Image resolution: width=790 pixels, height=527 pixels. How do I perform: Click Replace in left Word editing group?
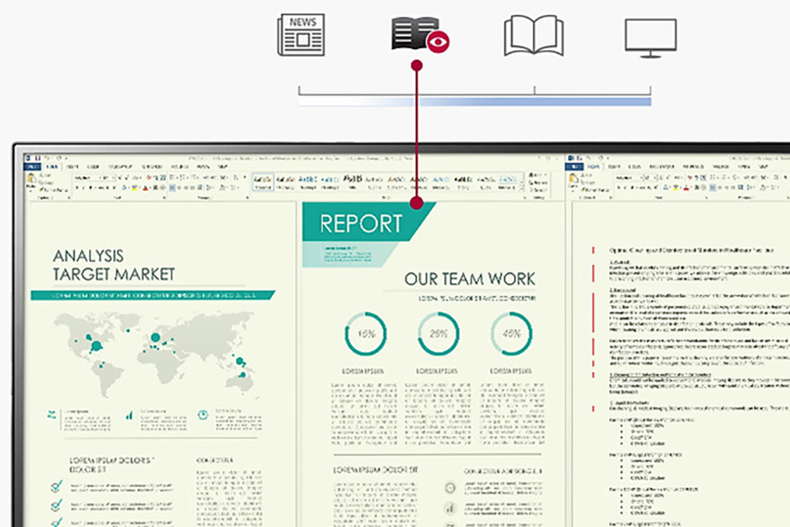[539, 182]
